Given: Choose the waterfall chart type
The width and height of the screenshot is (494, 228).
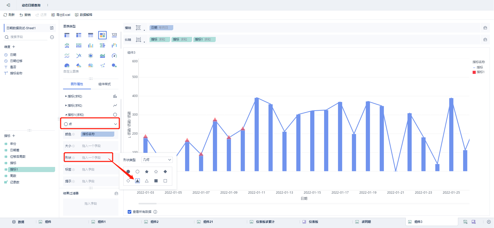Looking at the screenshot, I should (114, 45).
